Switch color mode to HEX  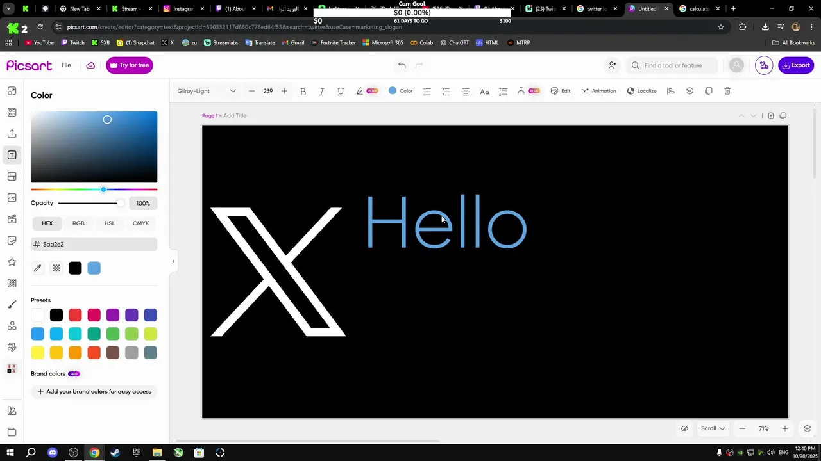[47, 223]
